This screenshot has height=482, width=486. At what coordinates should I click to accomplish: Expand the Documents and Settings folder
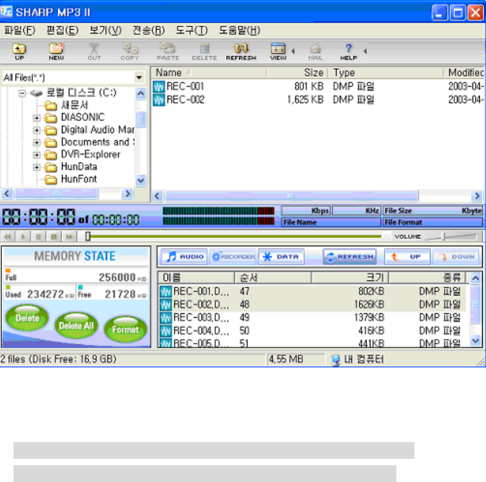tap(37, 143)
